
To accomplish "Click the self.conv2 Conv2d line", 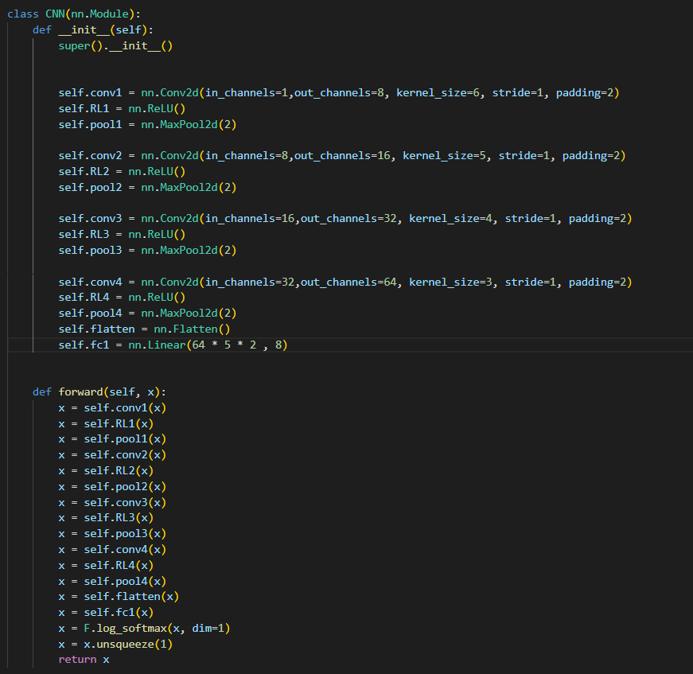I will coord(342,156).
